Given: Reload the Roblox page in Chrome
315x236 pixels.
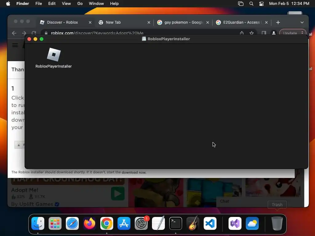Looking at the screenshot, I should coord(34,33).
